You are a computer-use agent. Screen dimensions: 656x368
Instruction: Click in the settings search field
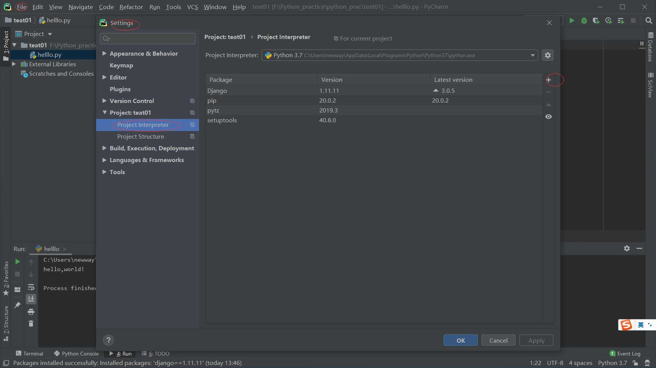(x=148, y=38)
